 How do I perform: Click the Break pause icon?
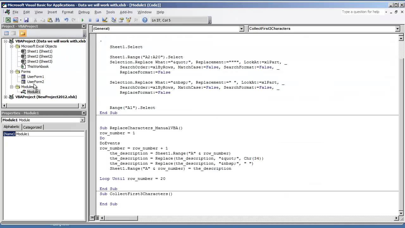click(x=90, y=20)
